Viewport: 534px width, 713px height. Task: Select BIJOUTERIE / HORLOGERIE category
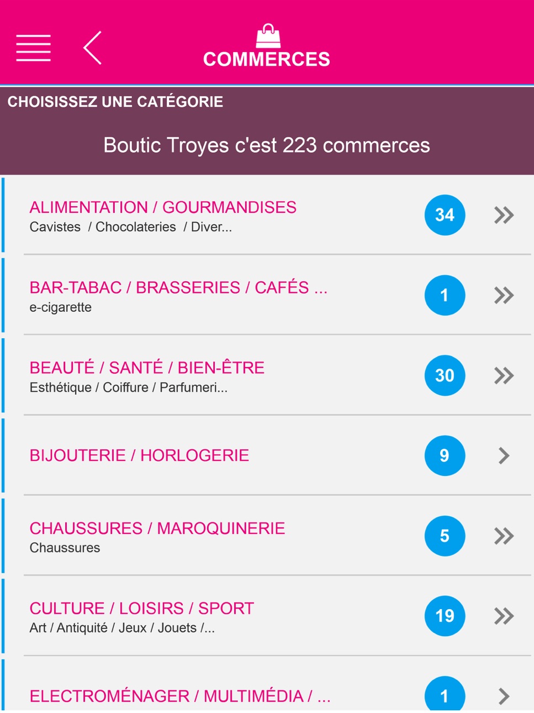[x=139, y=455]
